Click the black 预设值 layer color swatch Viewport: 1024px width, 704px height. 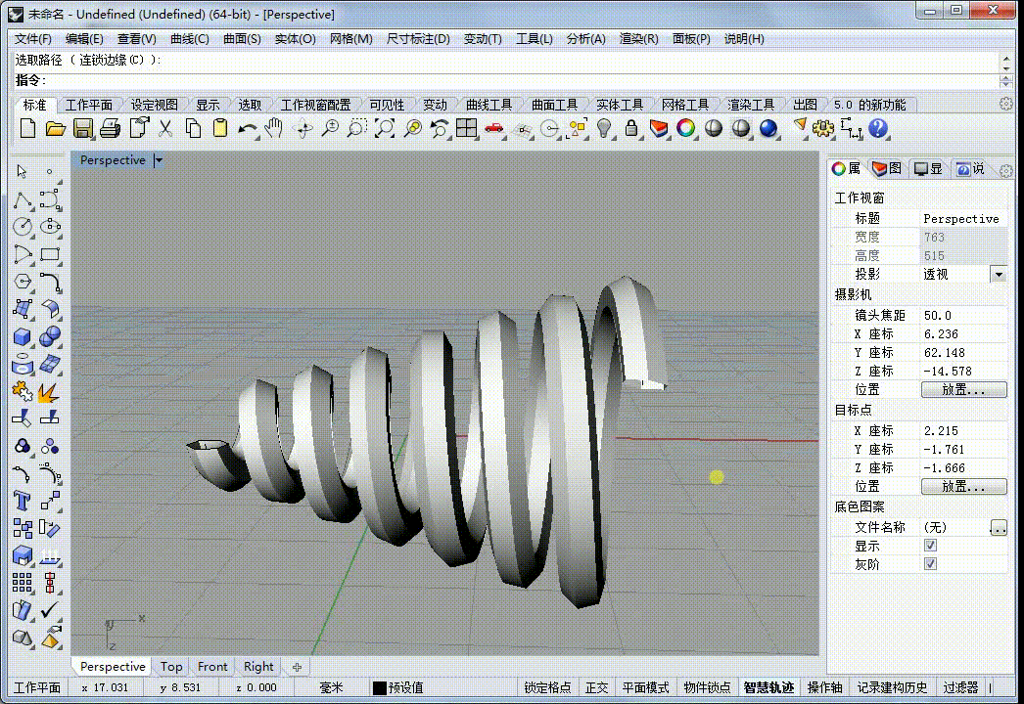pyautogui.click(x=380, y=687)
